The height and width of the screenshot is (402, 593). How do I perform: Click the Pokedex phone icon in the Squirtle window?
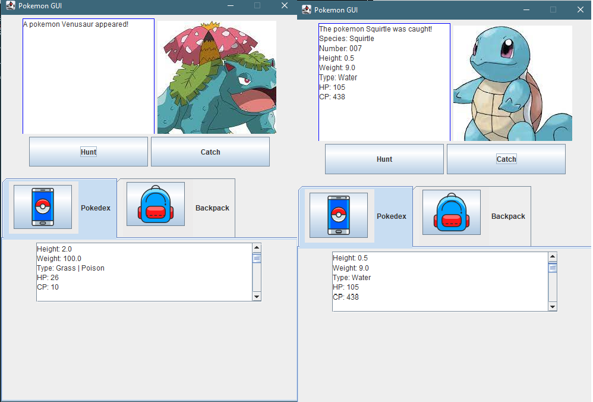338,215
